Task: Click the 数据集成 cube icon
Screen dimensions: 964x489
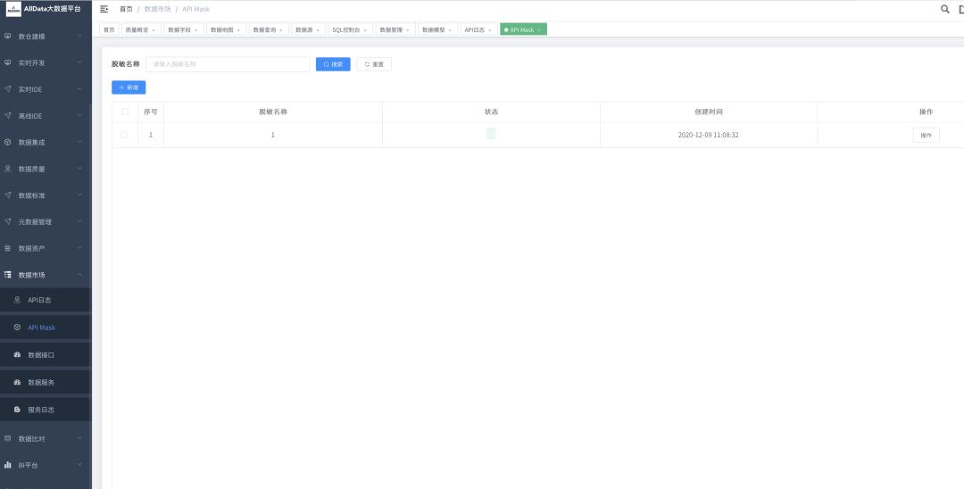Action: click(7, 142)
